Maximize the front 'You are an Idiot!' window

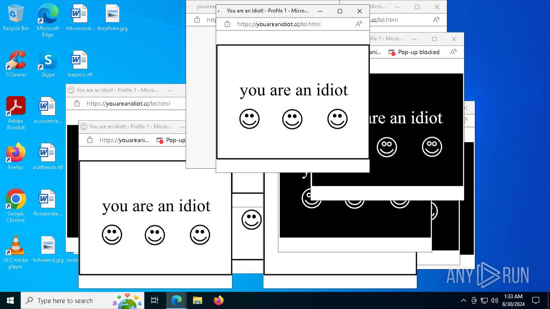(x=339, y=11)
